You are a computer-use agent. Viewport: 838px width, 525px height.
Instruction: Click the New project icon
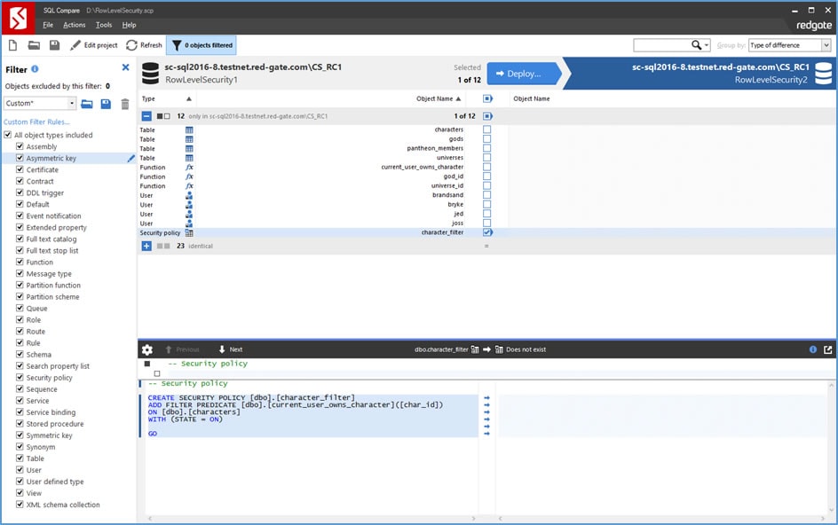point(12,45)
